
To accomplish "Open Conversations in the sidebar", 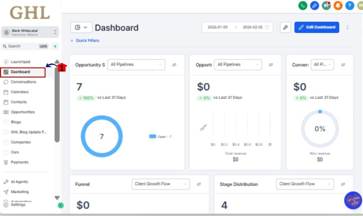I will [23, 82].
